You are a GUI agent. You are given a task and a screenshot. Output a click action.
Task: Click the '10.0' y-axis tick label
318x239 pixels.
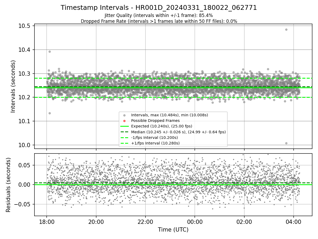[24, 145]
